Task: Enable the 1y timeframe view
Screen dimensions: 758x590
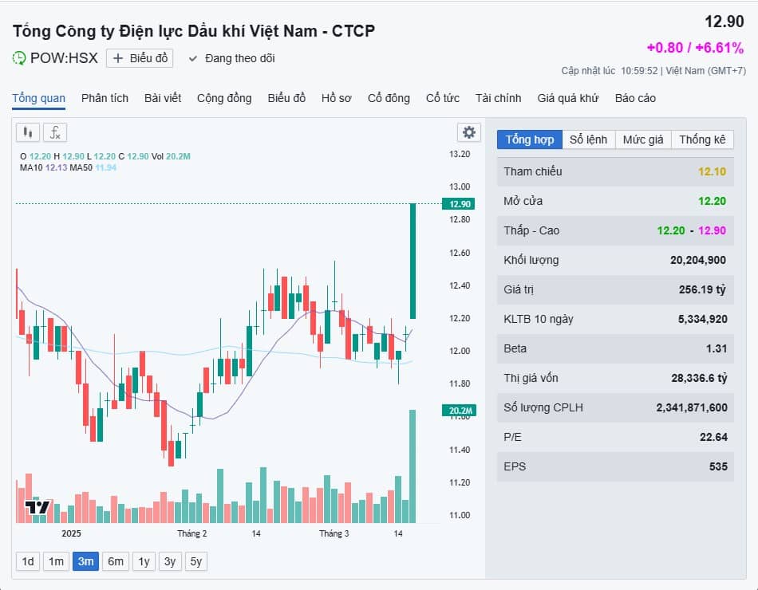Action: (x=144, y=561)
